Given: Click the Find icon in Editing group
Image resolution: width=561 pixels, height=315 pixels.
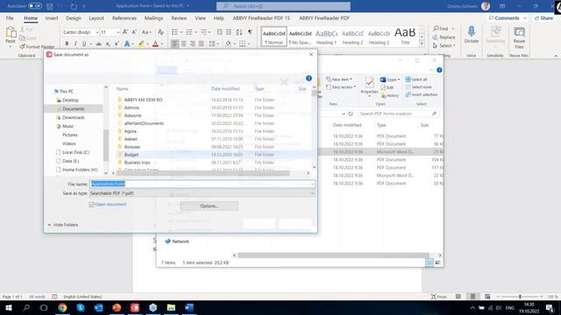Looking at the screenshot, I should coord(441,29).
